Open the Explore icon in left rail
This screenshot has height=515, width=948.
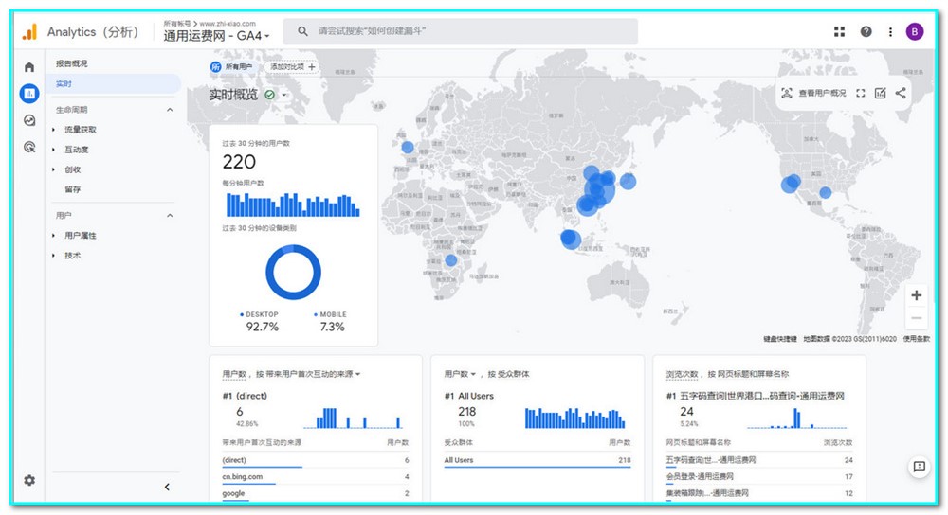coord(29,120)
